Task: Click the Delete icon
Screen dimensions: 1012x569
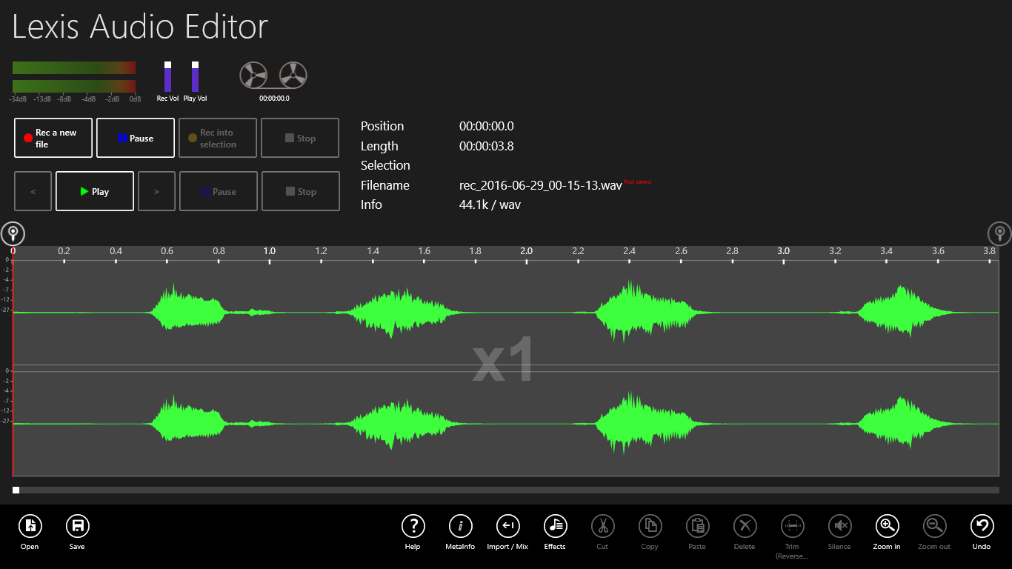Action: [745, 526]
